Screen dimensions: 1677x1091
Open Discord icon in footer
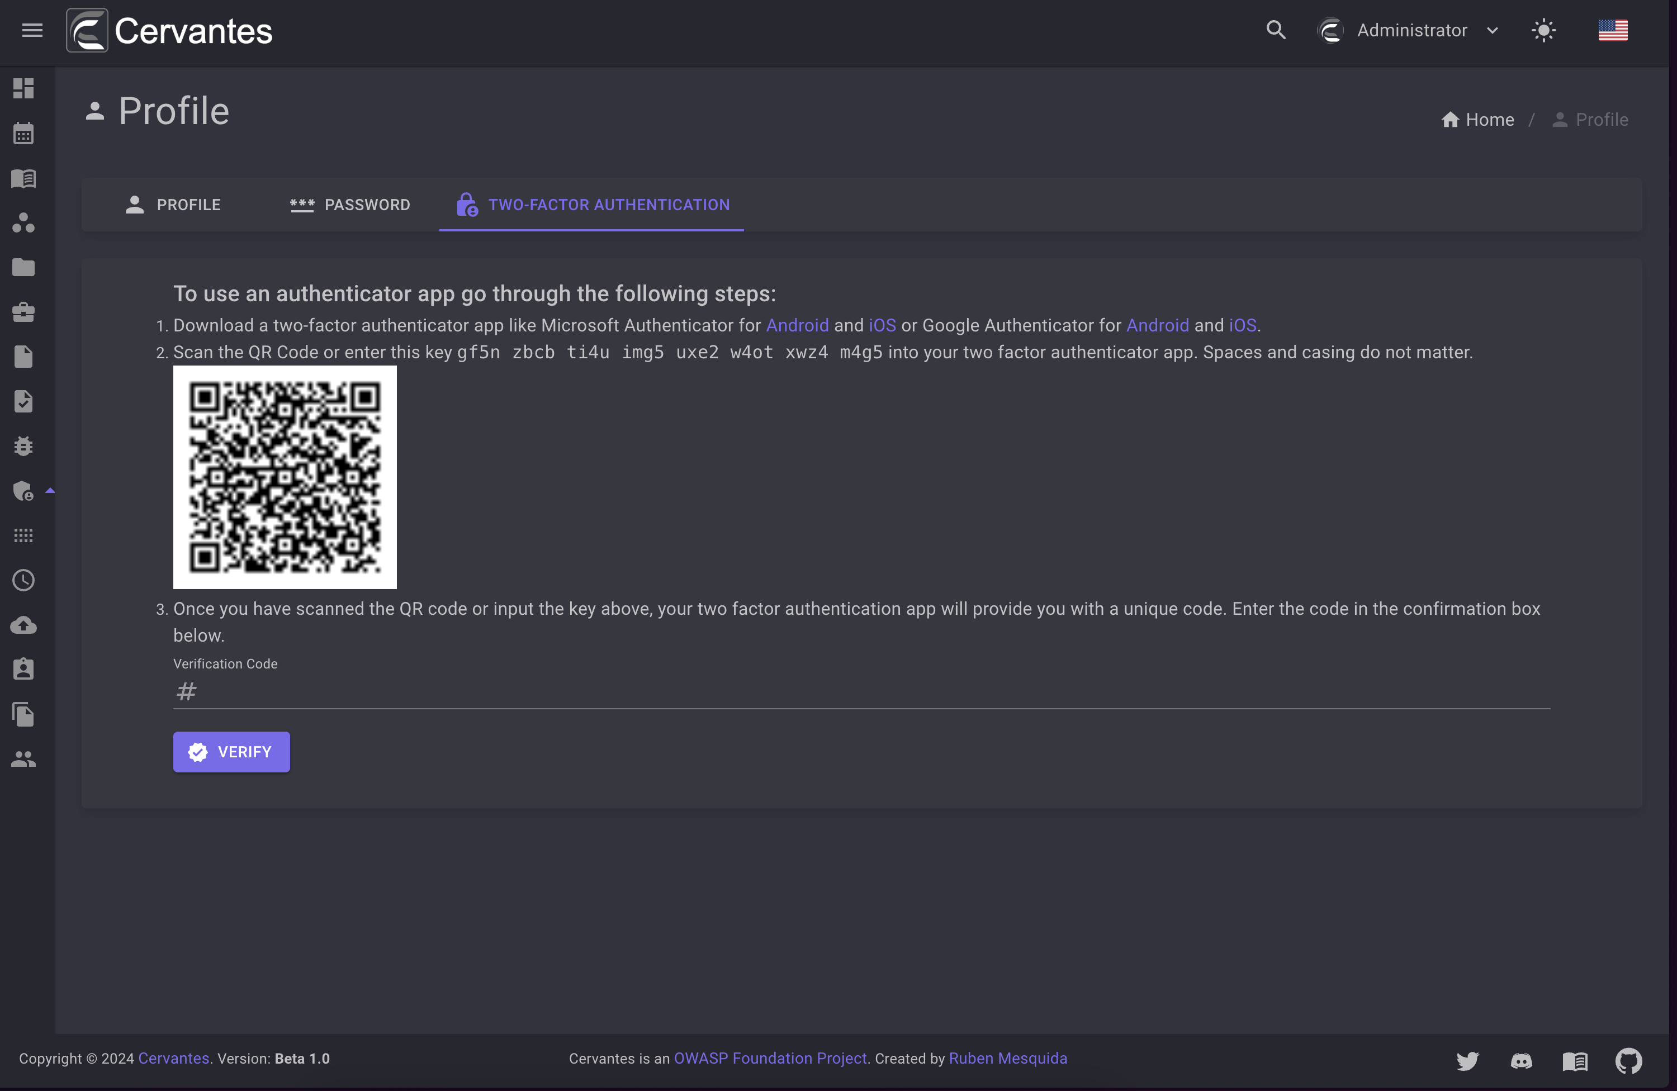[1520, 1061]
